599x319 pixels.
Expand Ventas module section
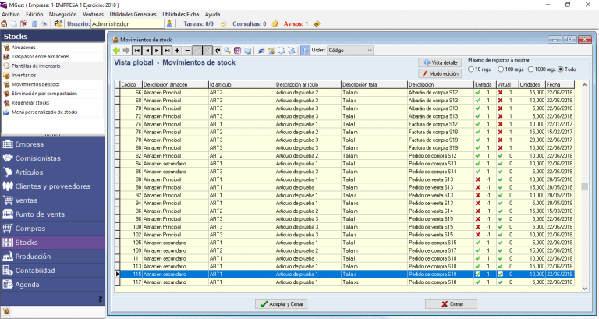pyautogui.click(x=53, y=200)
